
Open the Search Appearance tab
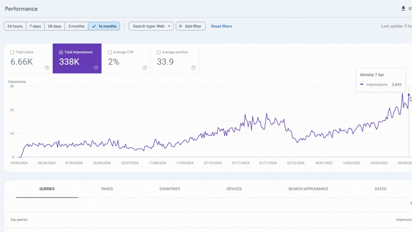click(308, 189)
